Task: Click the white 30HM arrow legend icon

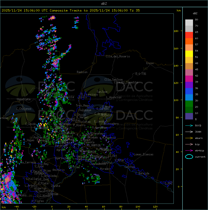Action: pyautogui.click(x=189, y=132)
